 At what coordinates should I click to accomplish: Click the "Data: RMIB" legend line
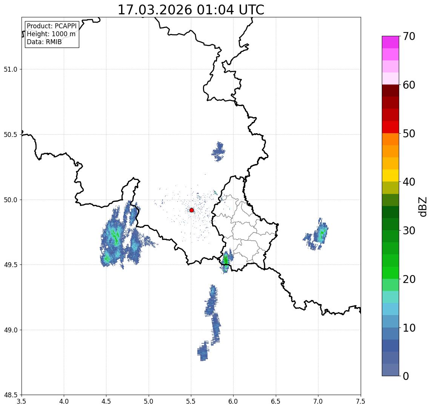click(x=44, y=42)
